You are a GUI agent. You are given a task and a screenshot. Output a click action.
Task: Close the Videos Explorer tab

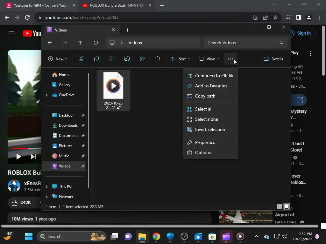click(x=114, y=30)
